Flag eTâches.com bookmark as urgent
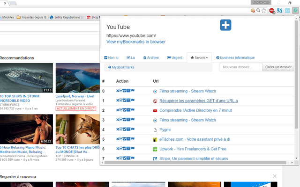Screen dimensions: 300x187 133,138
